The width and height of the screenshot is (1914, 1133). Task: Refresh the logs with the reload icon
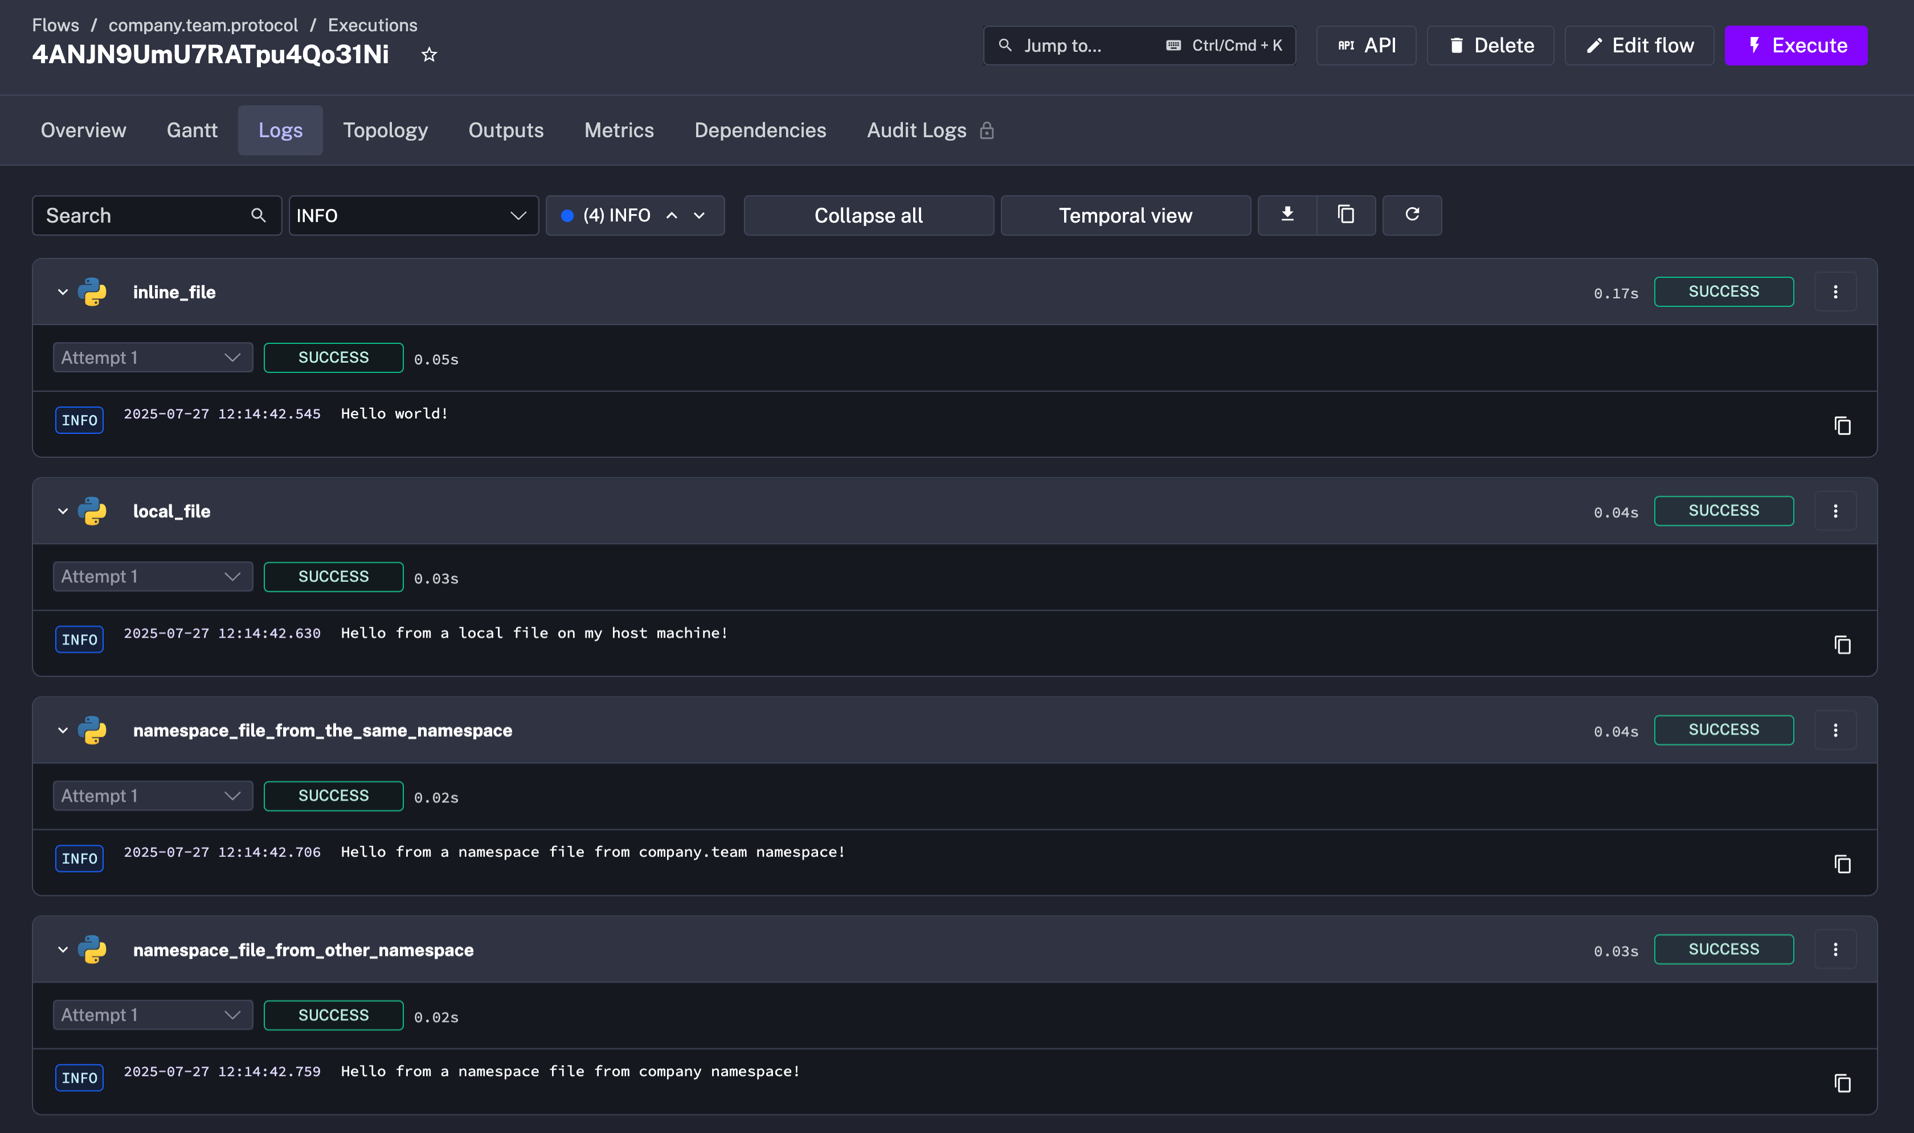[1412, 215]
